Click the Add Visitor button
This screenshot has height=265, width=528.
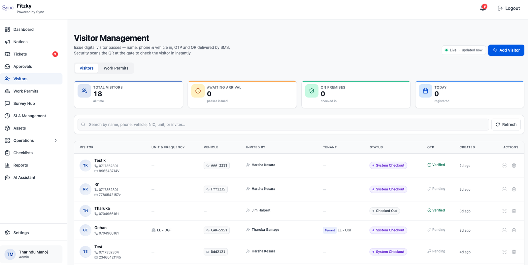point(506,50)
